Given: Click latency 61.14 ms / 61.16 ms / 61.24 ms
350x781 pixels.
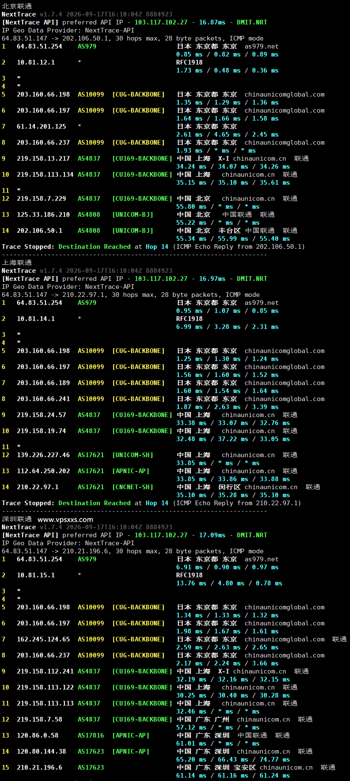Looking at the screenshot, I should point(233,776).
